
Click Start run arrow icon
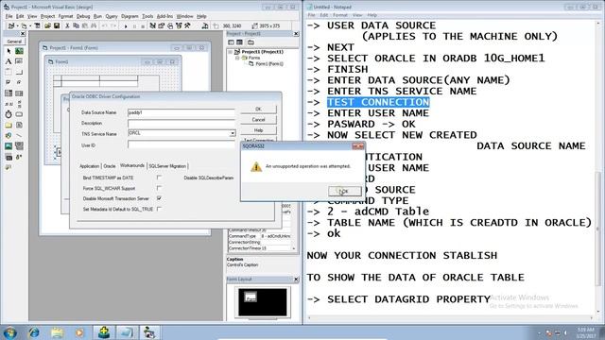pos(126,25)
